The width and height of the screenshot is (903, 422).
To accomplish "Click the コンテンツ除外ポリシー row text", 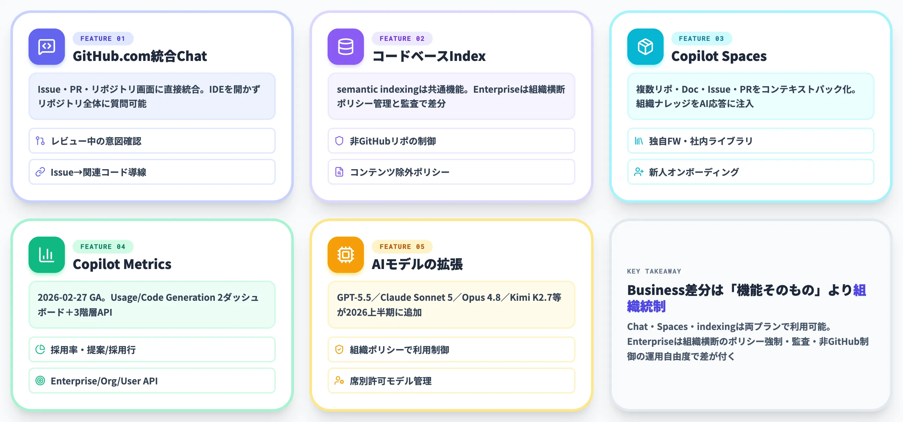I will pyautogui.click(x=400, y=172).
